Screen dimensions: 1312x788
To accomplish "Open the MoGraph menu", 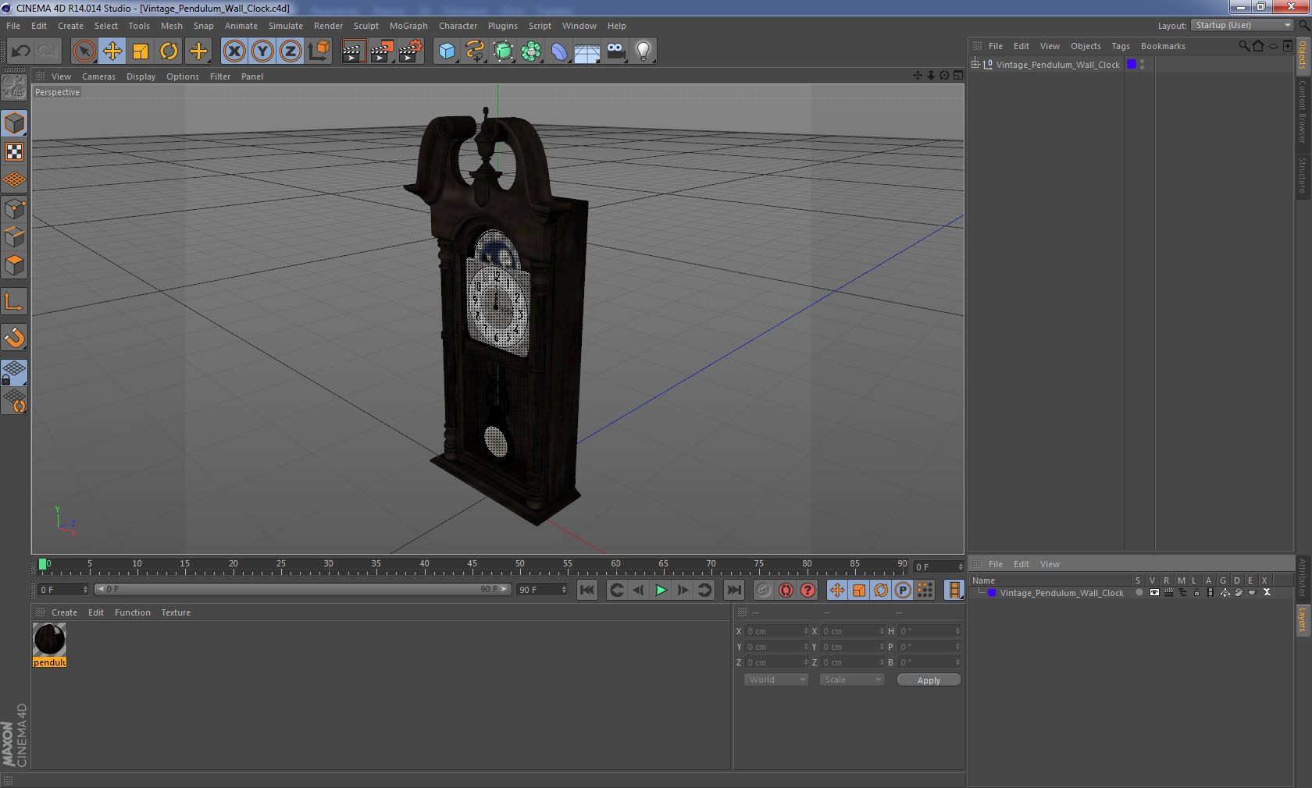I will coord(408,26).
